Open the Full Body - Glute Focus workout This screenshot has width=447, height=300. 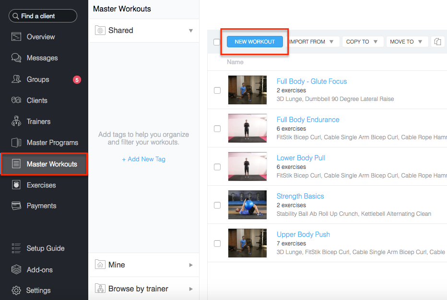(x=312, y=81)
